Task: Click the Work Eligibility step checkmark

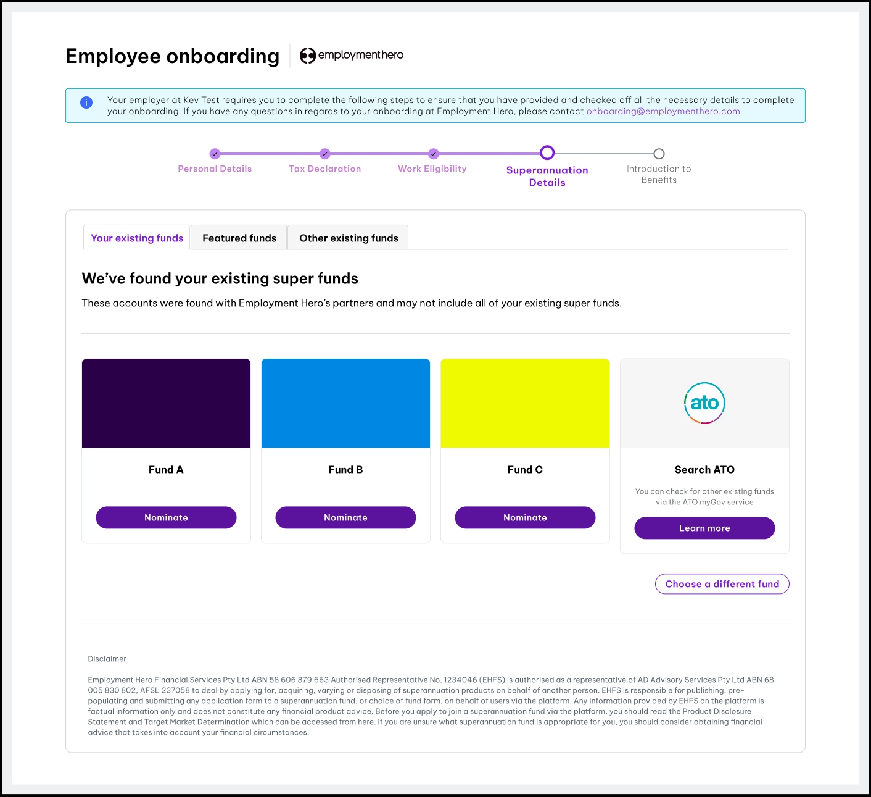Action: 434,154
